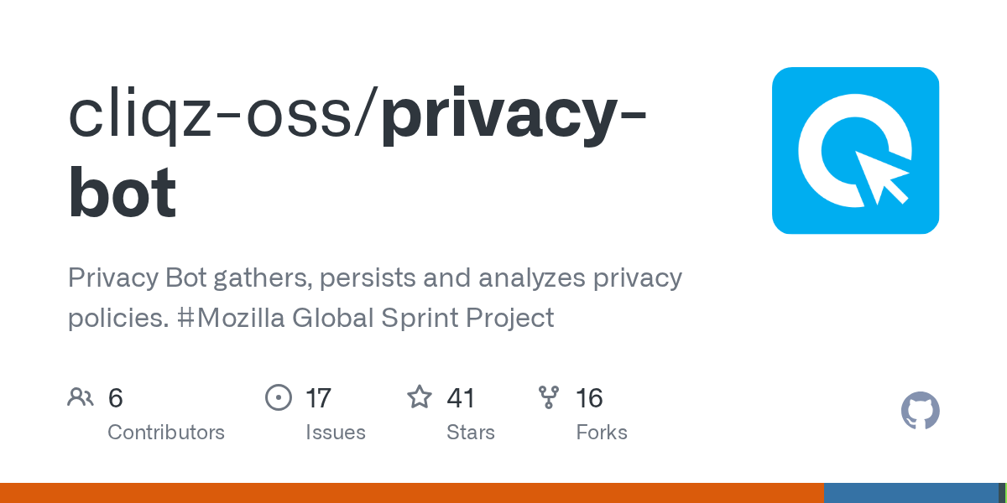Click the GitHub Octocat logo
The image size is (1007, 503).
[x=920, y=411]
